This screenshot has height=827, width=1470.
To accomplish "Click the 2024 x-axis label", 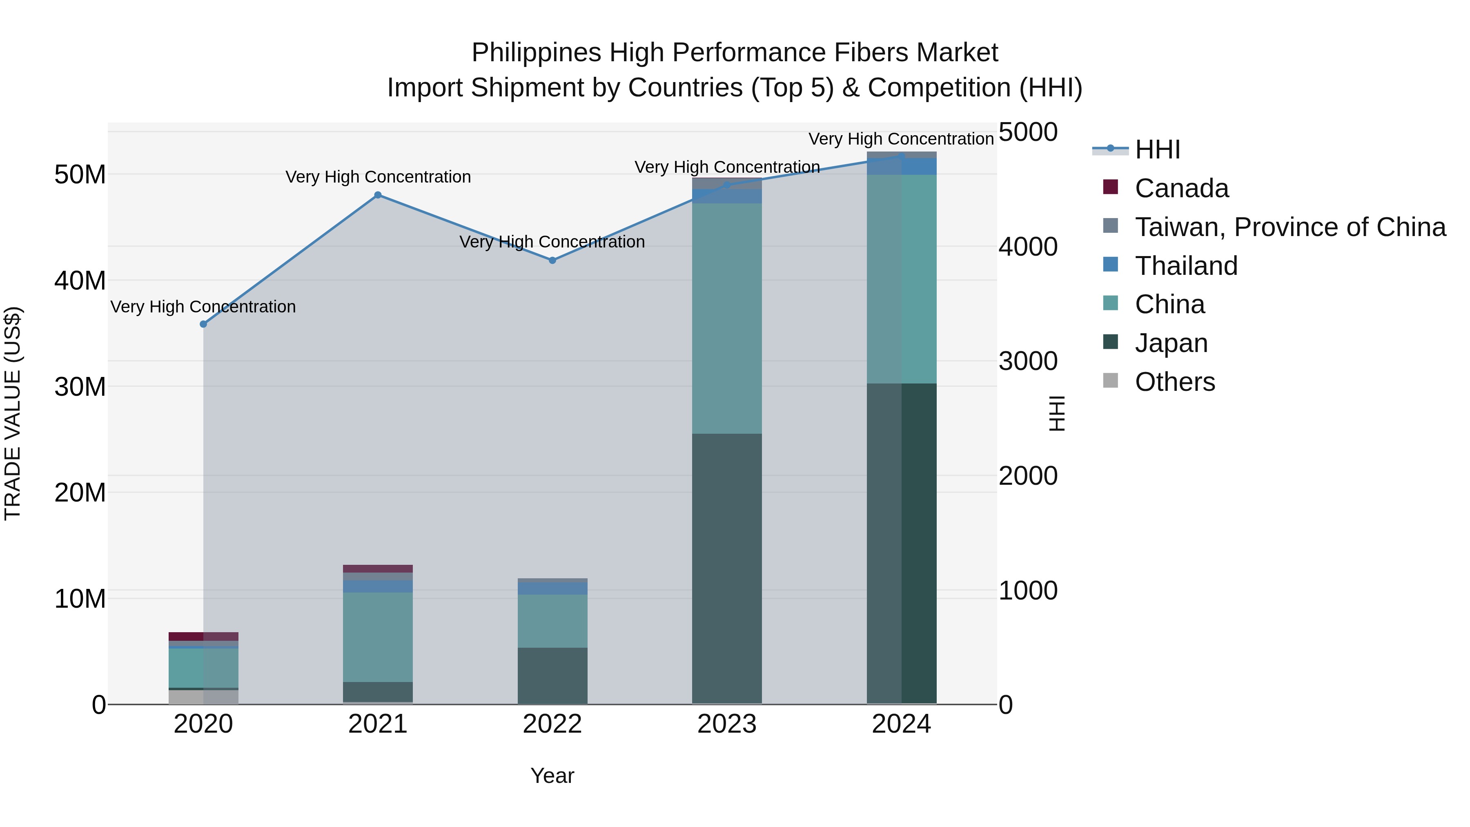I will 902,724.
